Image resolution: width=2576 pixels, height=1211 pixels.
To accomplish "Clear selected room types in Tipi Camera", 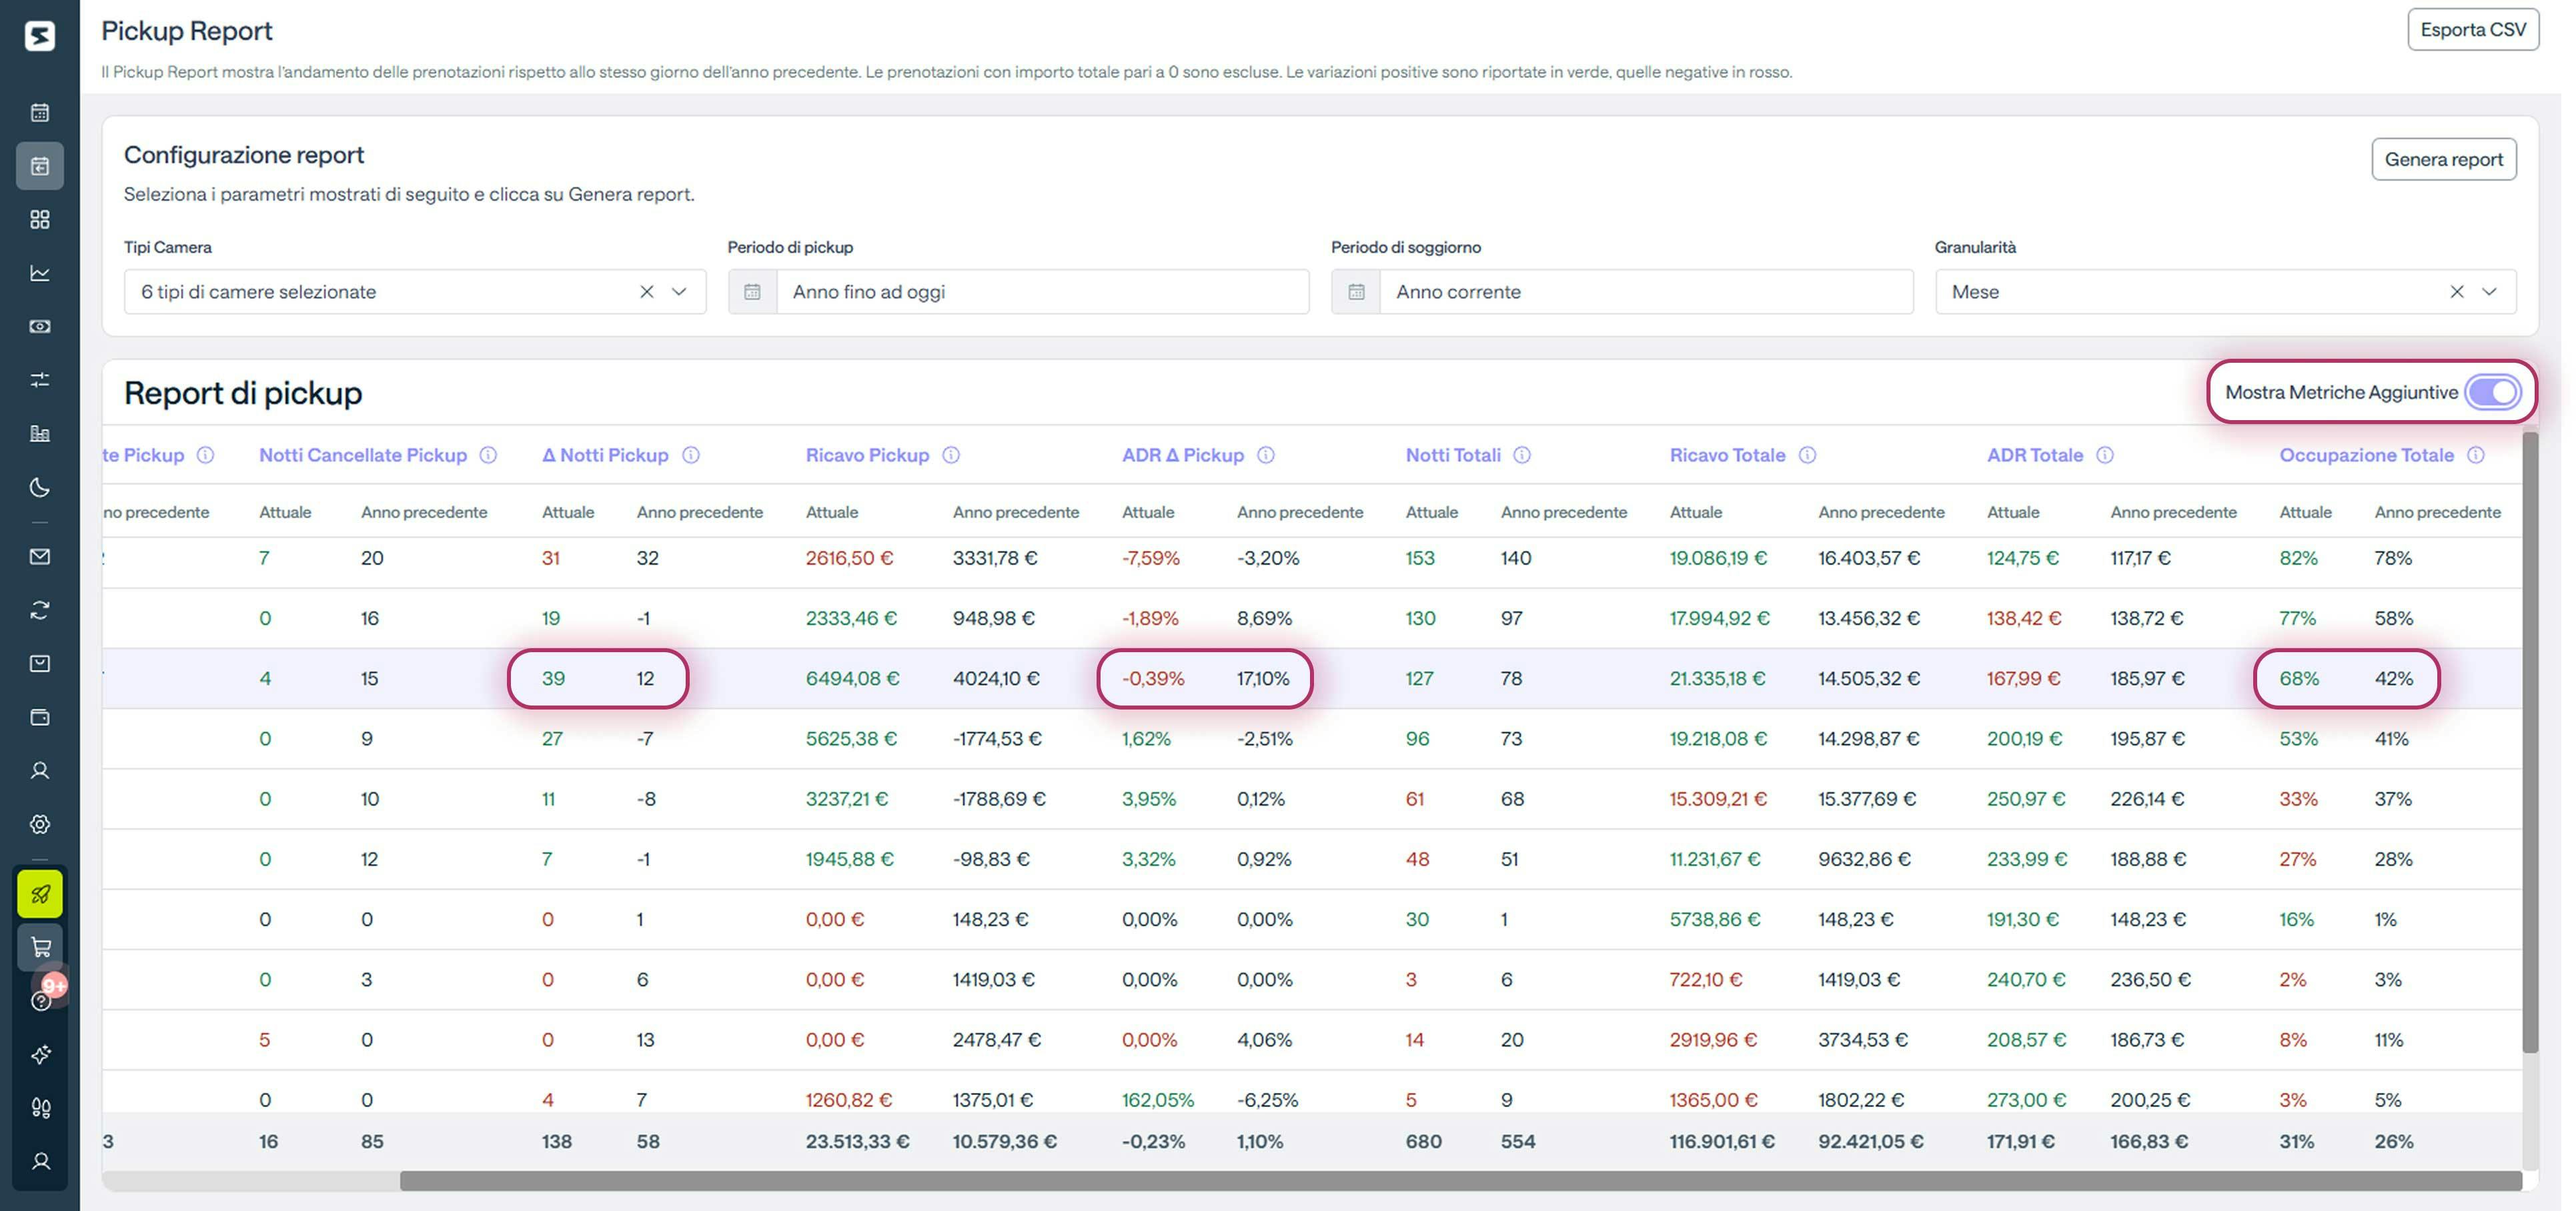I will click(x=646, y=292).
